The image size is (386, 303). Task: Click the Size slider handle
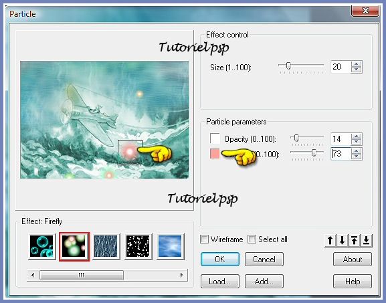pyautogui.click(x=288, y=66)
